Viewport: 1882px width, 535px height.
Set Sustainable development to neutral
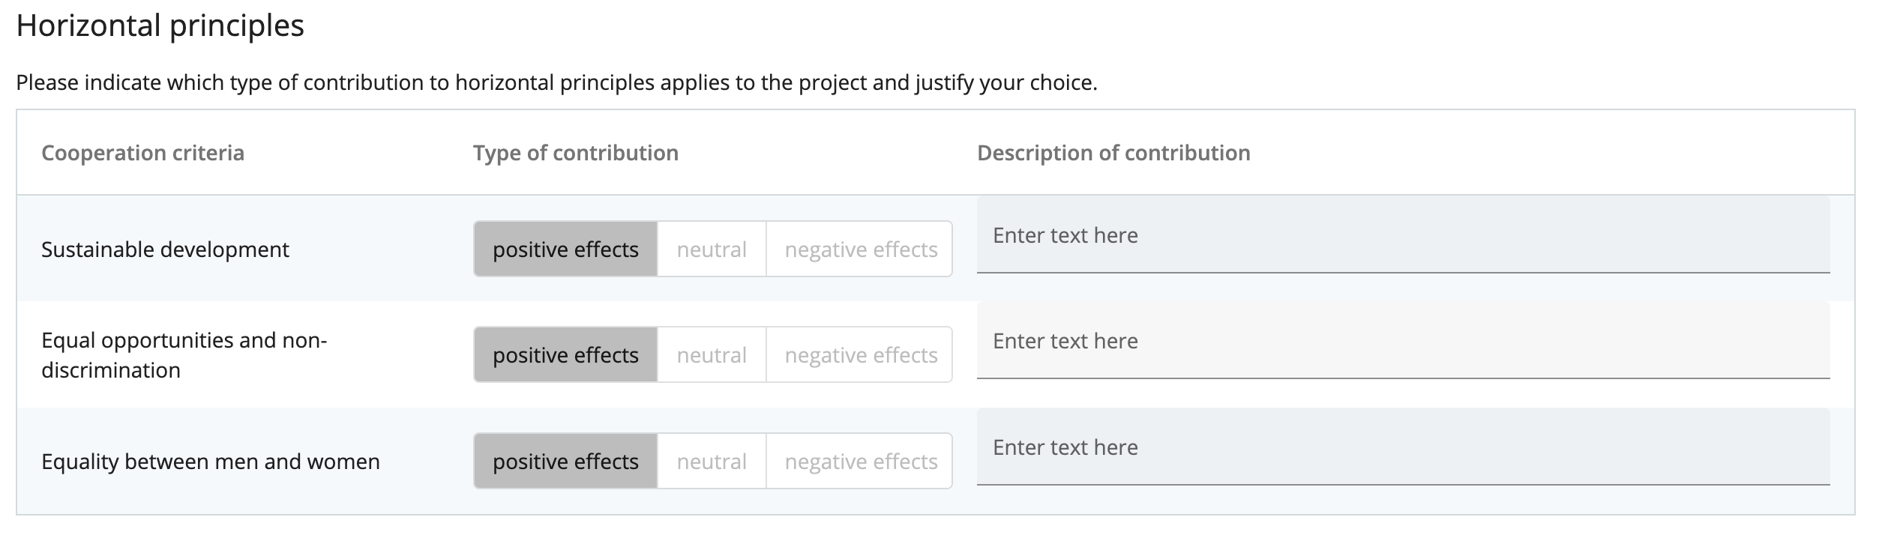click(712, 250)
